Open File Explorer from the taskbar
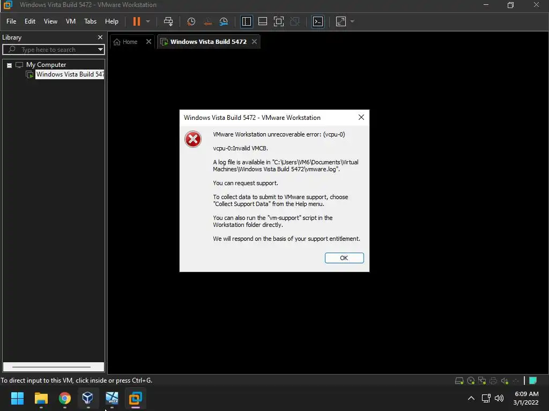The width and height of the screenshot is (549, 411). (41, 398)
